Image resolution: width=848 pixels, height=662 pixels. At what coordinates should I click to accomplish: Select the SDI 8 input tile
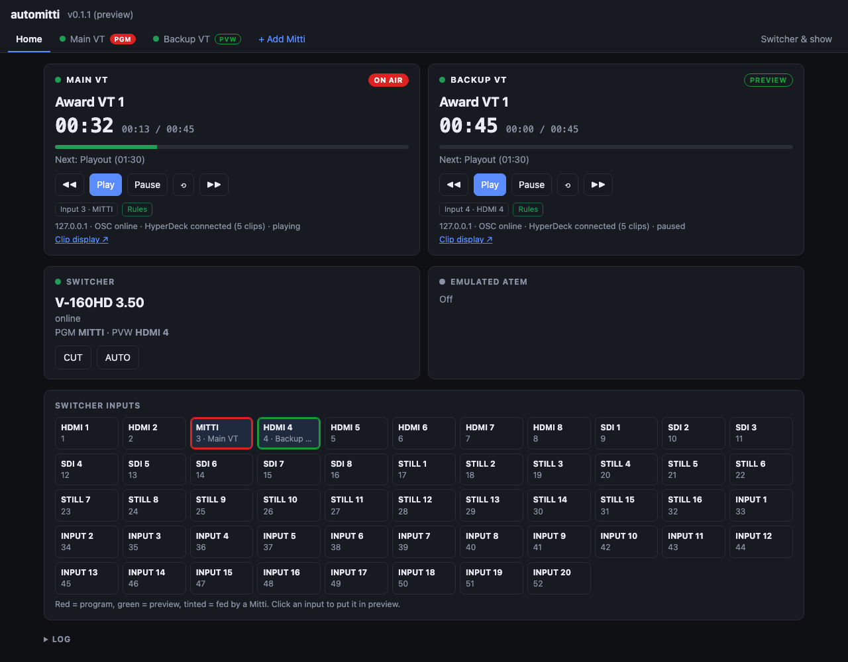click(x=356, y=469)
